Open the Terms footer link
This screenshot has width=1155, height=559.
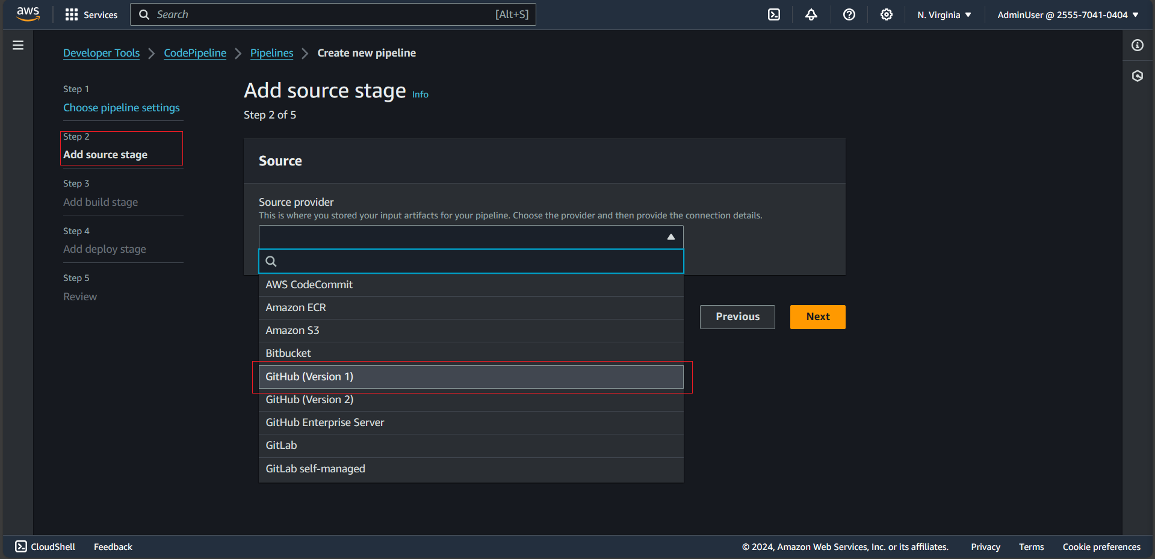click(x=1031, y=546)
